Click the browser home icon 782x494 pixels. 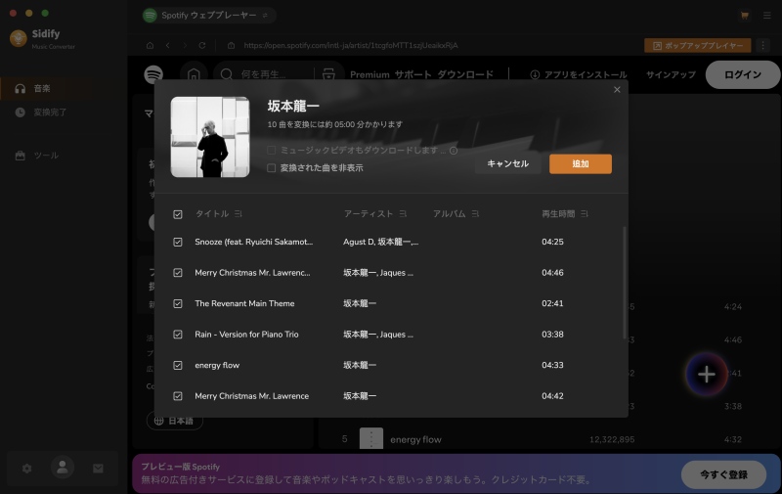[151, 45]
